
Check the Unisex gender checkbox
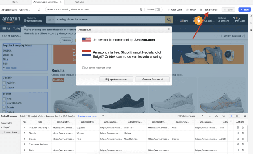pos(4,87)
